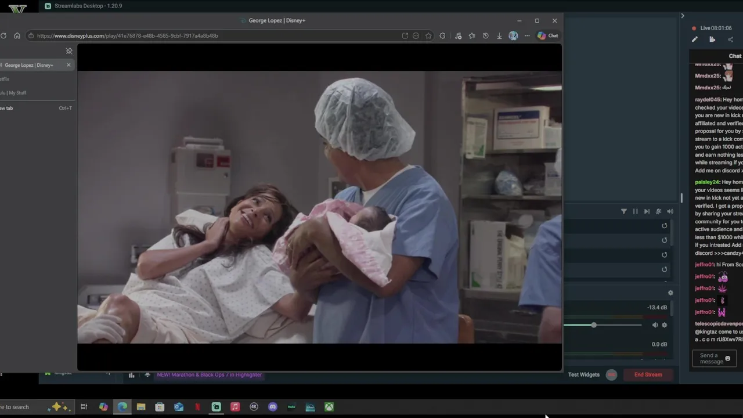Mute the mixer source speaker icon
This screenshot has height=418, width=743.
655,325
